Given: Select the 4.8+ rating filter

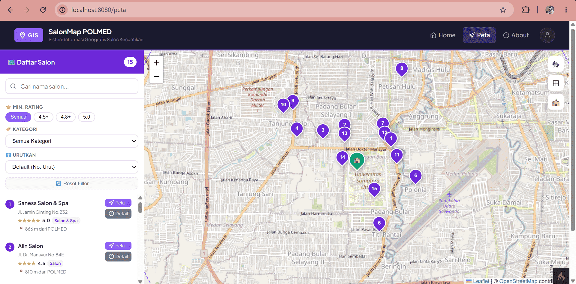Looking at the screenshot, I should [x=66, y=117].
